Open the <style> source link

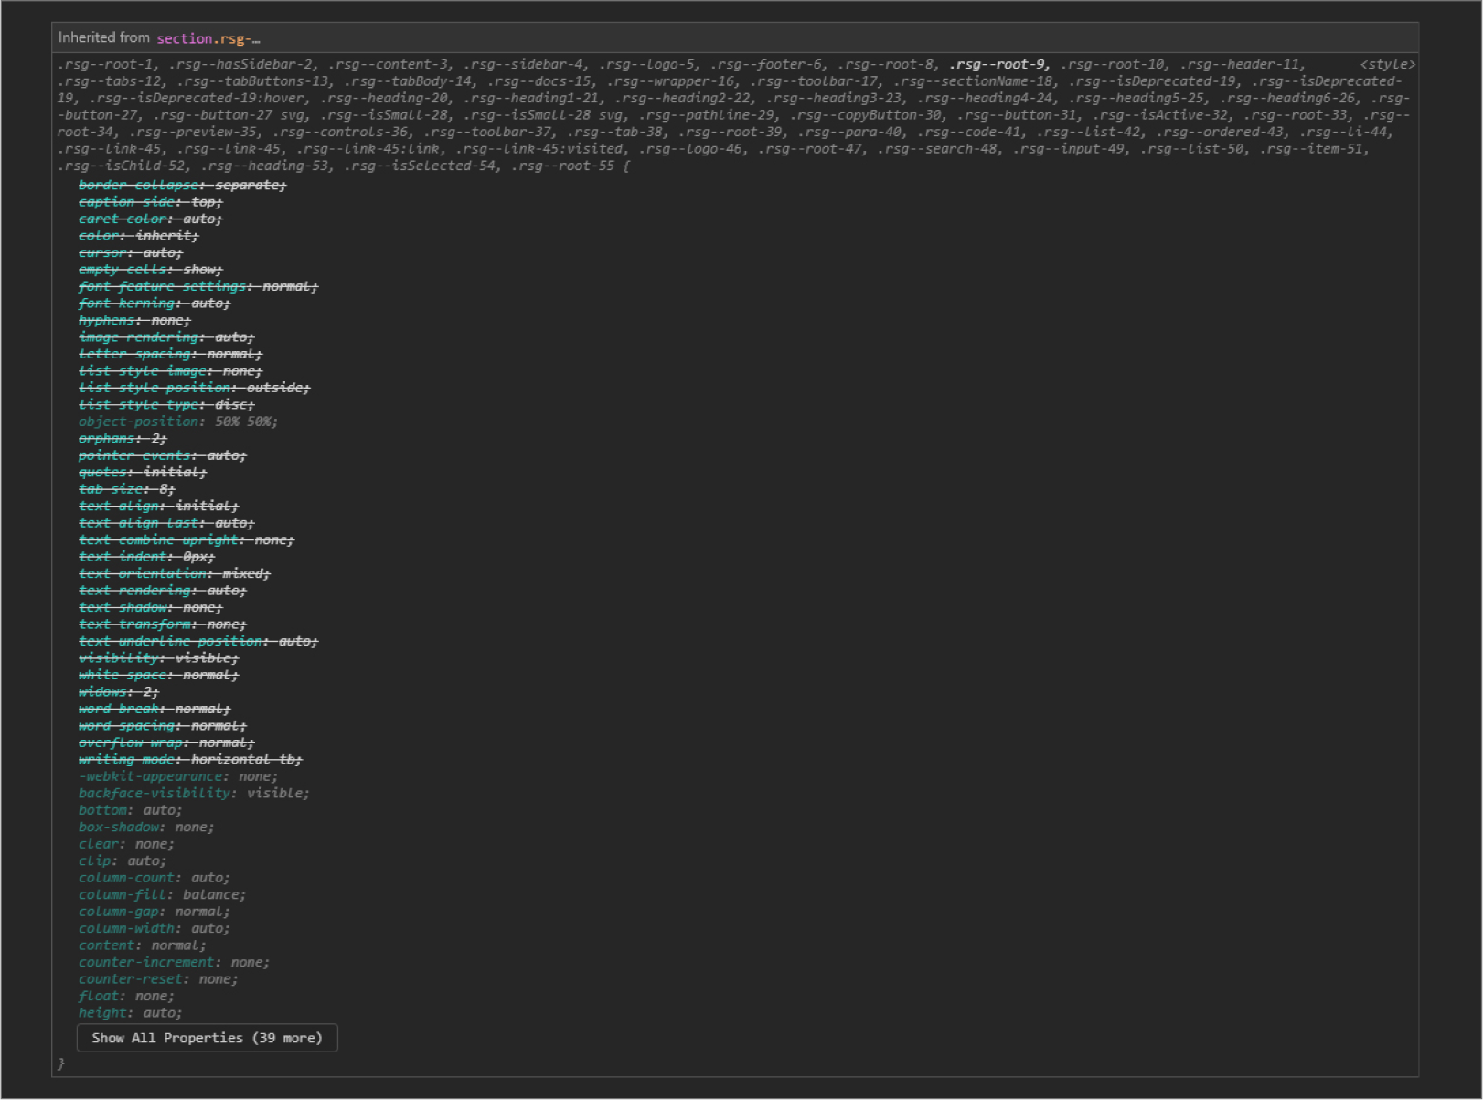1387,65
